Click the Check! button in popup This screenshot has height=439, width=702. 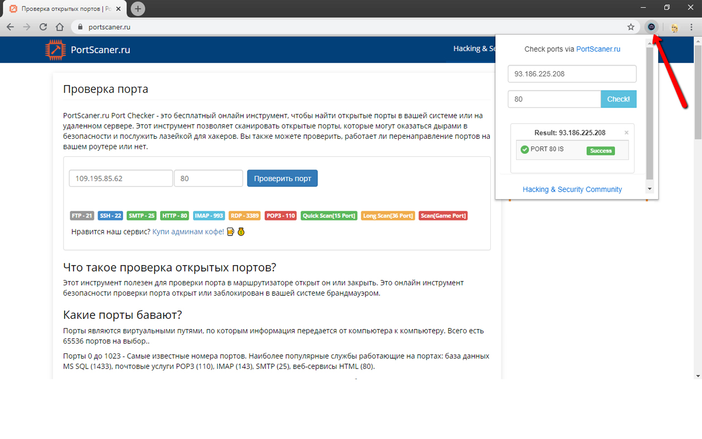pos(619,99)
